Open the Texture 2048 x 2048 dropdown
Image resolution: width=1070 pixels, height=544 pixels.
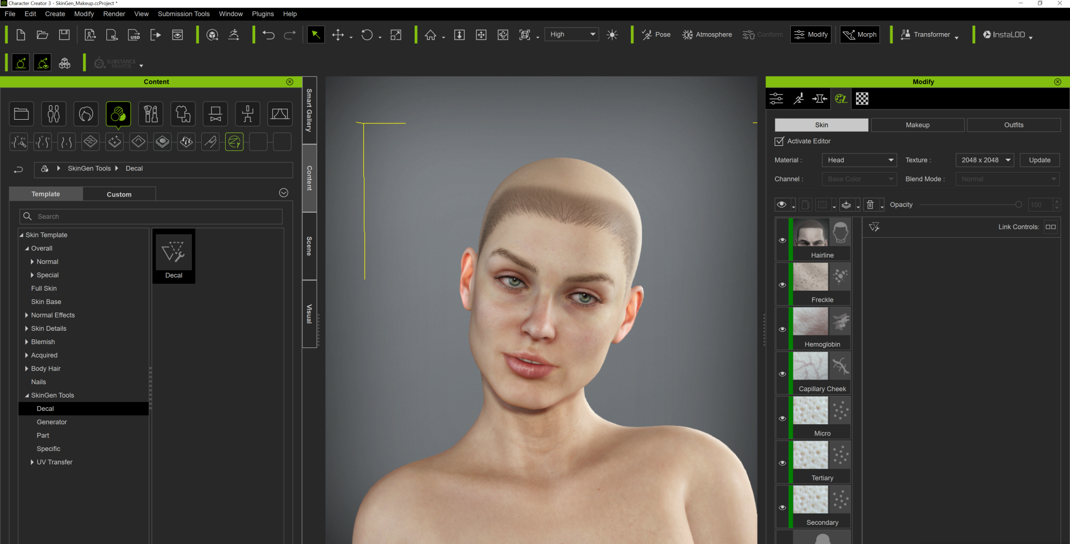[985, 160]
